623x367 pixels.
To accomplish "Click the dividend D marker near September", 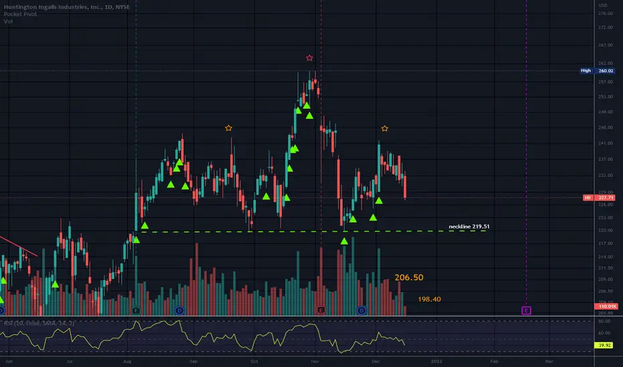I will coord(179,310).
